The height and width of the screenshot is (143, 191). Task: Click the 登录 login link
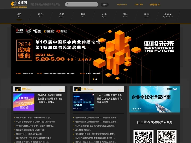(x=141, y=5)
